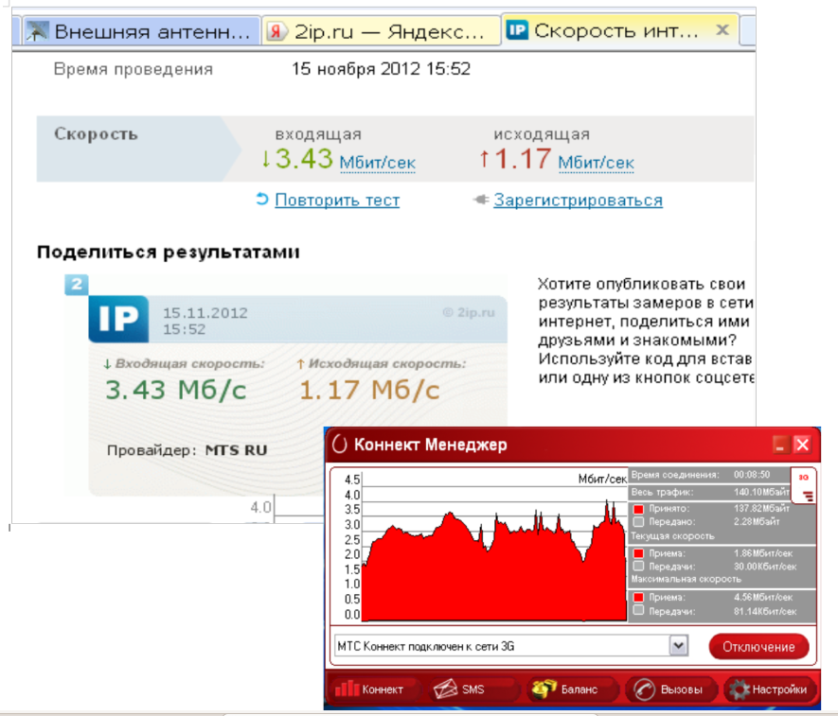Open the Коннект section with signal bars icon
The image size is (838, 716).
coord(348,690)
